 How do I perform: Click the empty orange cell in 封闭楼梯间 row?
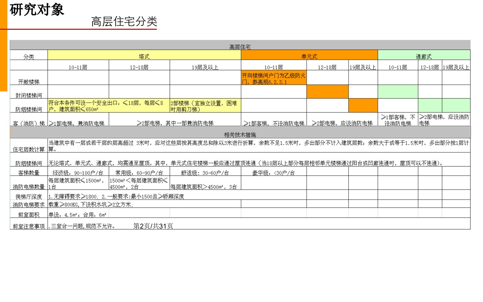click(327, 92)
